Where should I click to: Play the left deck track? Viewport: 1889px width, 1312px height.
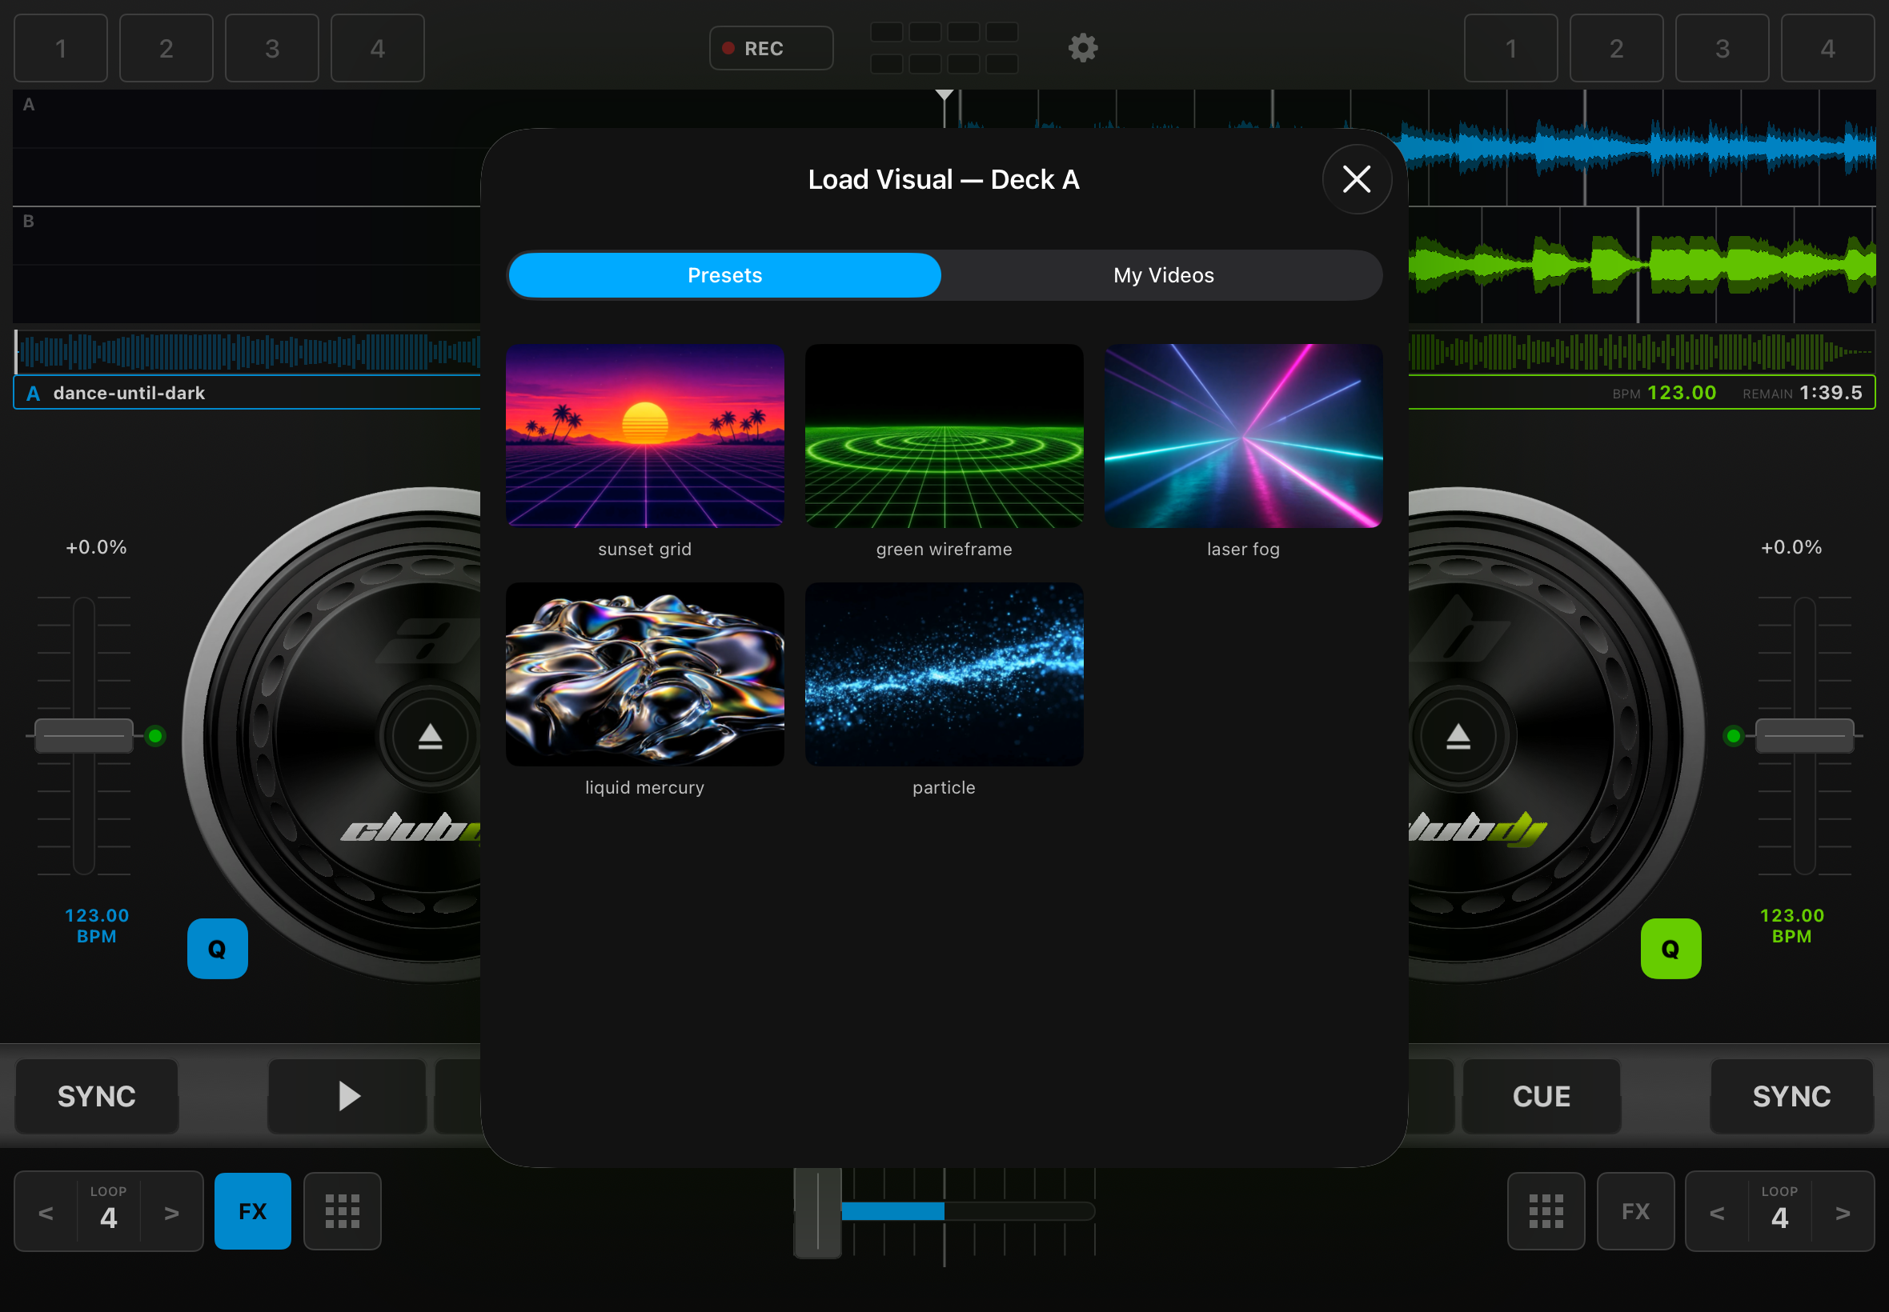[x=347, y=1096]
